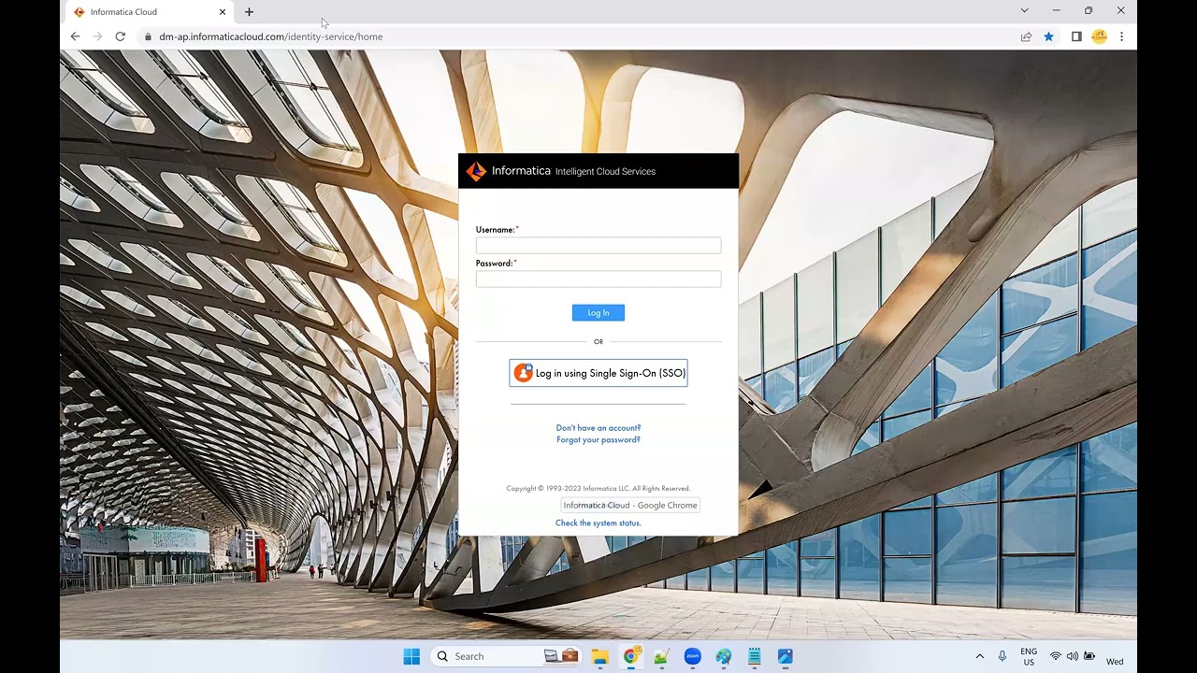The height and width of the screenshot is (673, 1197).
Task: Open File Explorer from the taskbar
Action: [x=599, y=656]
